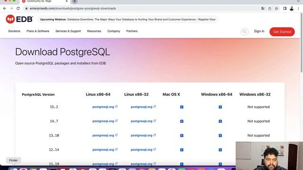This screenshot has height=170, width=303.
Task: Download PostgreSQL 14.7 Windows x86-64 installer
Action: tap(220, 121)
